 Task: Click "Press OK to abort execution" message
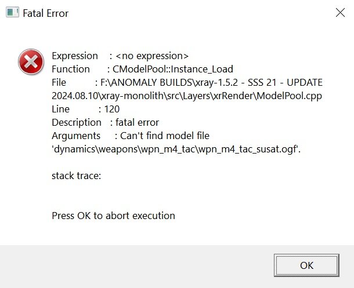(113, 216)
